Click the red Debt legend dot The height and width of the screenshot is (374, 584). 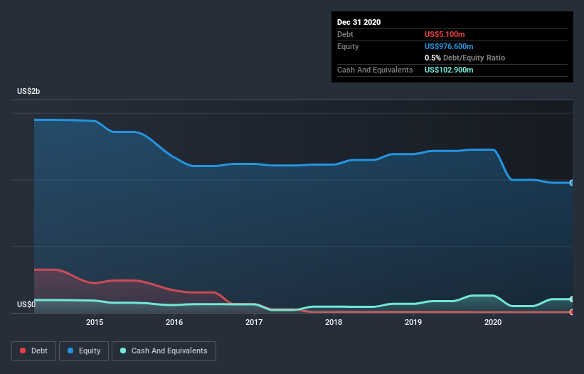pyautogui.click(x=23, y=351)
